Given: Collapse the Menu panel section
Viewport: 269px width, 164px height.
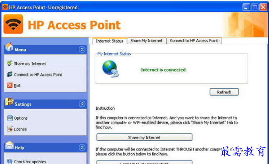Looking at the screenshot, I should (82, 49).
